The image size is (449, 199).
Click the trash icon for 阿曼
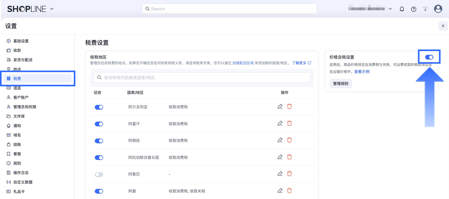(289, 191)
